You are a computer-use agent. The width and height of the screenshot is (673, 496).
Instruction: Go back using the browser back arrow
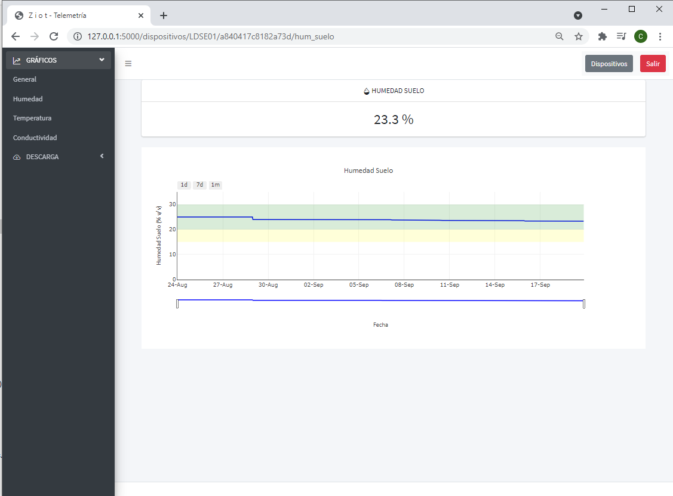pos(16,36)
